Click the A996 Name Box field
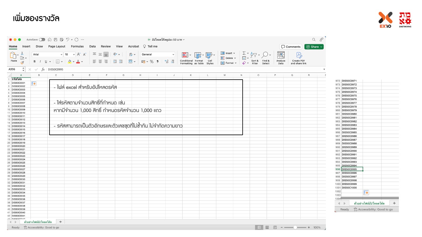The image size is (422, 237). pos(14,69)
